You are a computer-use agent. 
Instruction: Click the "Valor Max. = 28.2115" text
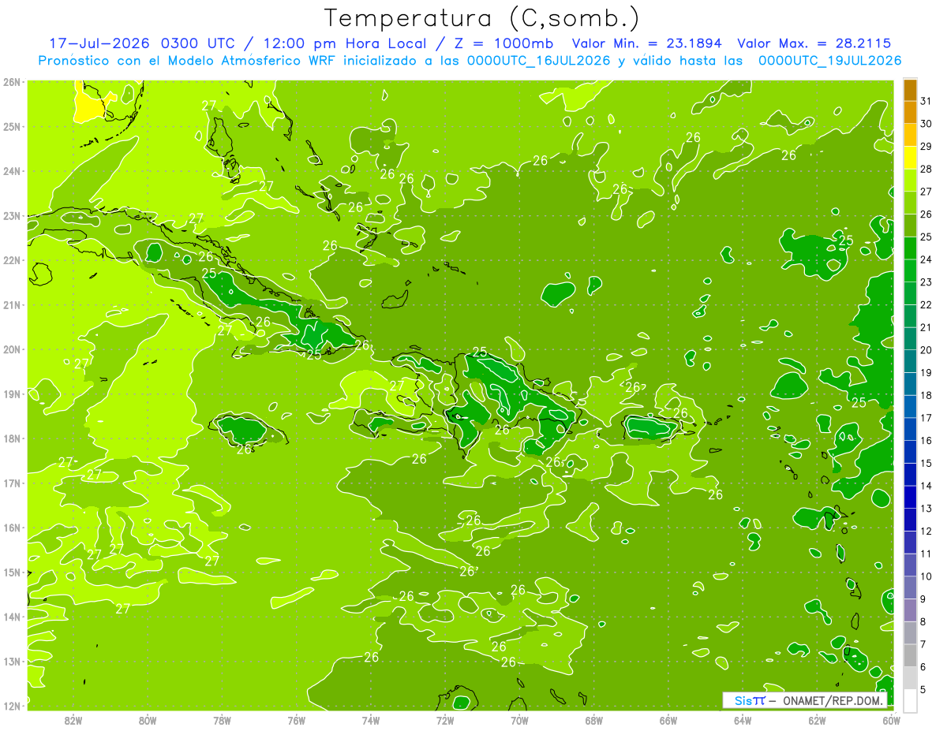coord(814,43)
